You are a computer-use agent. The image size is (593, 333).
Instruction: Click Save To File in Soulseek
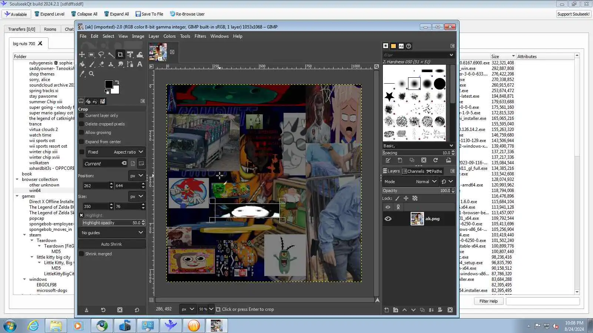149,14
